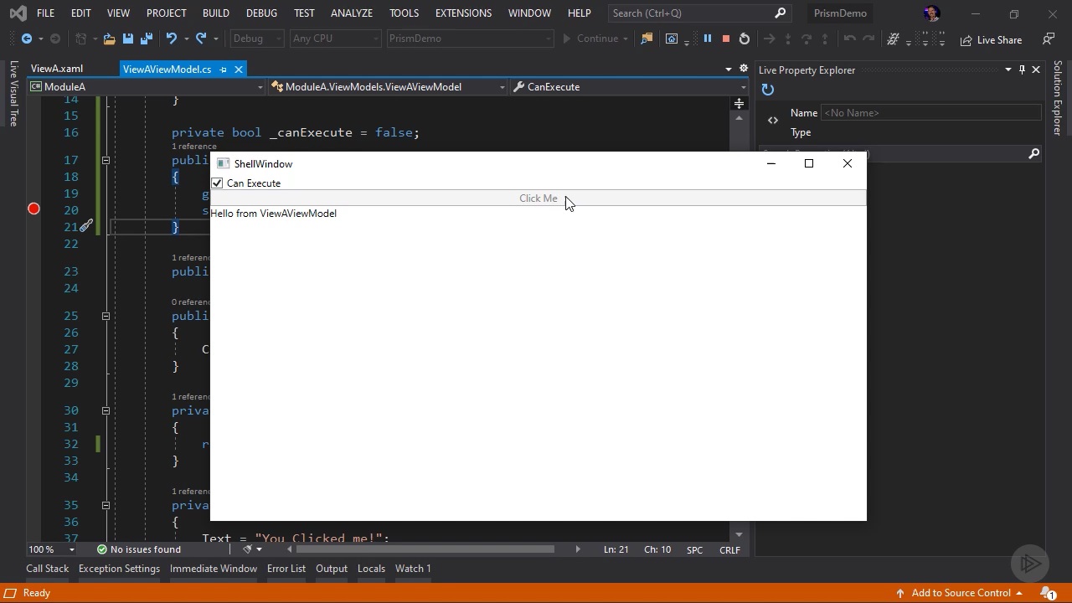The height and width of the screenshot is (603, 1072).
Task: Pin the ViewAViewModel.cs tab
Action: (x=223, y=70)
